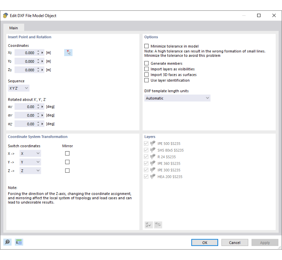The image size is (282, 260).
Task: Open the αZ' rotation arrow menu
Action: point(42,124)
